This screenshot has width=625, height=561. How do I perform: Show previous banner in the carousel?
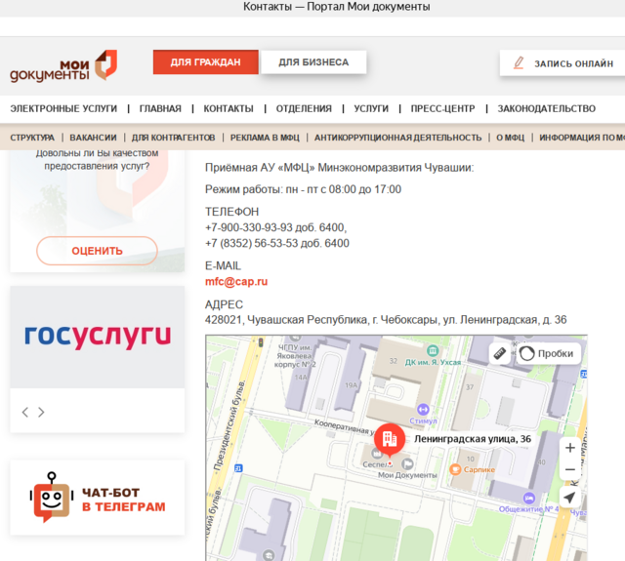[25, 412]
